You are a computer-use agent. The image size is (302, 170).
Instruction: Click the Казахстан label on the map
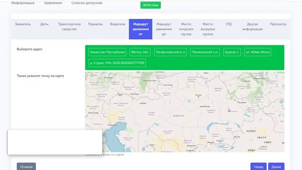click(x=178, y=116)
